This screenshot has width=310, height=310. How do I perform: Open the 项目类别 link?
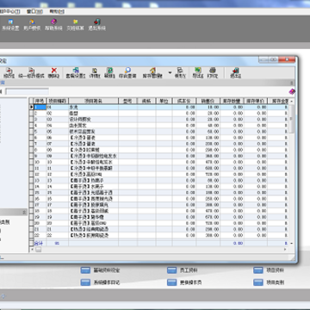click(x=276, y=282)
